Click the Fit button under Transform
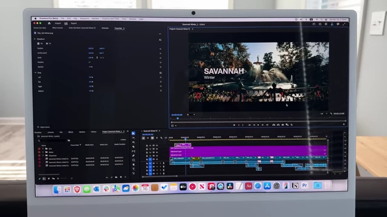Image resolution: width=387 pixels, height=217 pixels. click(48, 43)
